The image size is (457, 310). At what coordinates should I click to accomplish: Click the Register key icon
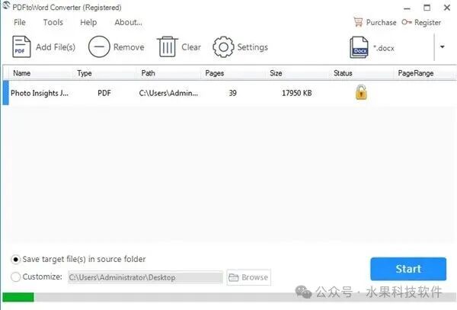pyautogui.click(x=407, y=22)
